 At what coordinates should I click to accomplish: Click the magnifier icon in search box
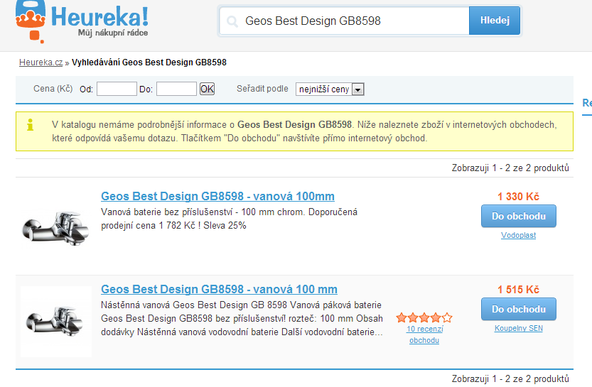pos(232,21)
